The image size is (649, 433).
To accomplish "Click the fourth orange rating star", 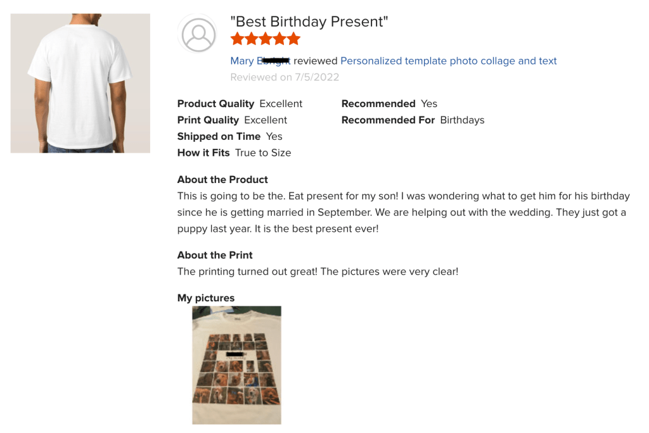I will coord(279,39).
